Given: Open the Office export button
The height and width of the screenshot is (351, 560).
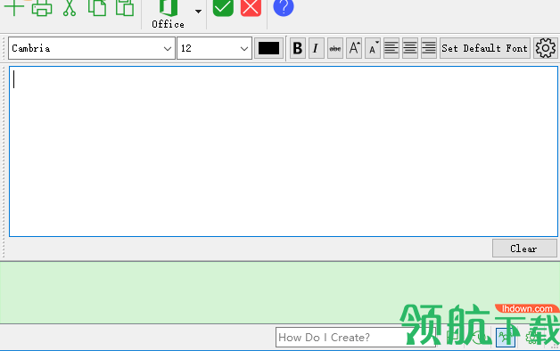Looking at the screenshot, I should tap(168, 13).
